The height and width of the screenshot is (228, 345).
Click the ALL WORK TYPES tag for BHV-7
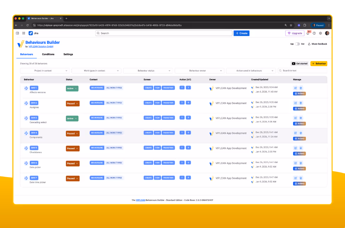[114, 178]
